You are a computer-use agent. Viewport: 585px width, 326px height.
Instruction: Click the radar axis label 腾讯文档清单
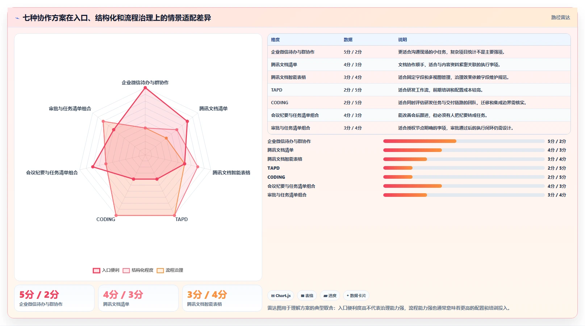pos(213,109)
